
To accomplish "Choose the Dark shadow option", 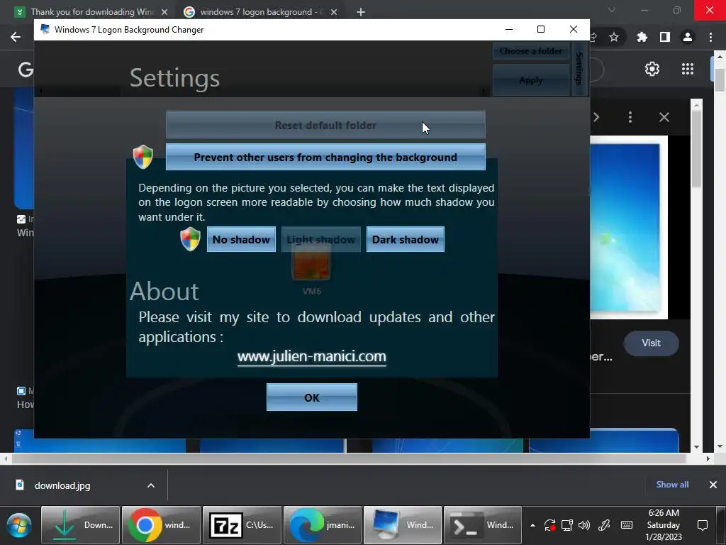I will [x=405, y=240].
